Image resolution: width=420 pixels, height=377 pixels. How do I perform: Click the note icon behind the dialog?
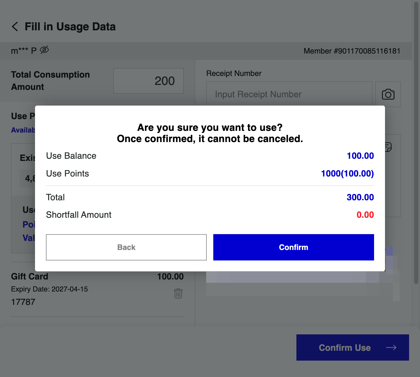[x=388, y=147]
